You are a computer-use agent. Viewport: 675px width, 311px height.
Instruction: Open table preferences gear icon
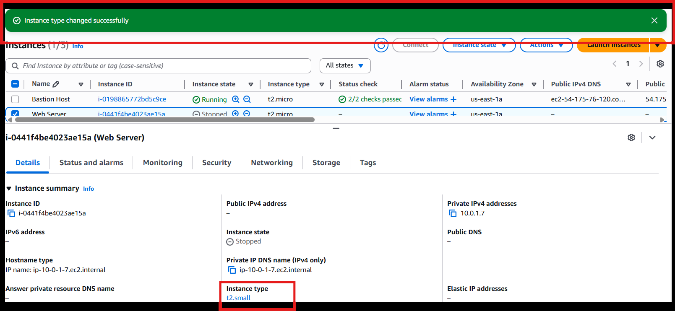tap(660, 64)
